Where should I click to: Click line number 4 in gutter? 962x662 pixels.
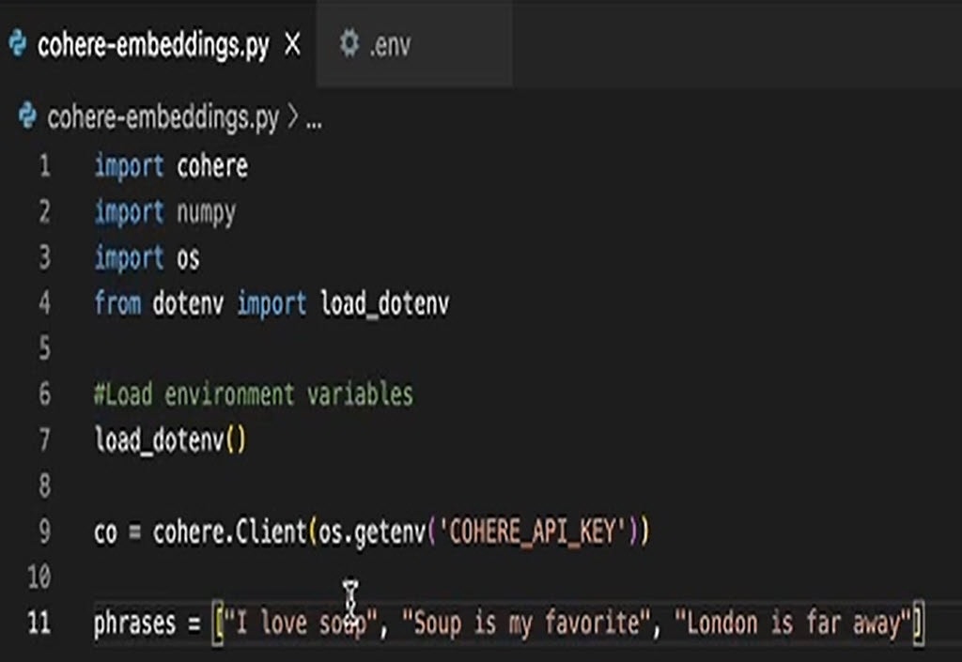(x=44, y=303)
